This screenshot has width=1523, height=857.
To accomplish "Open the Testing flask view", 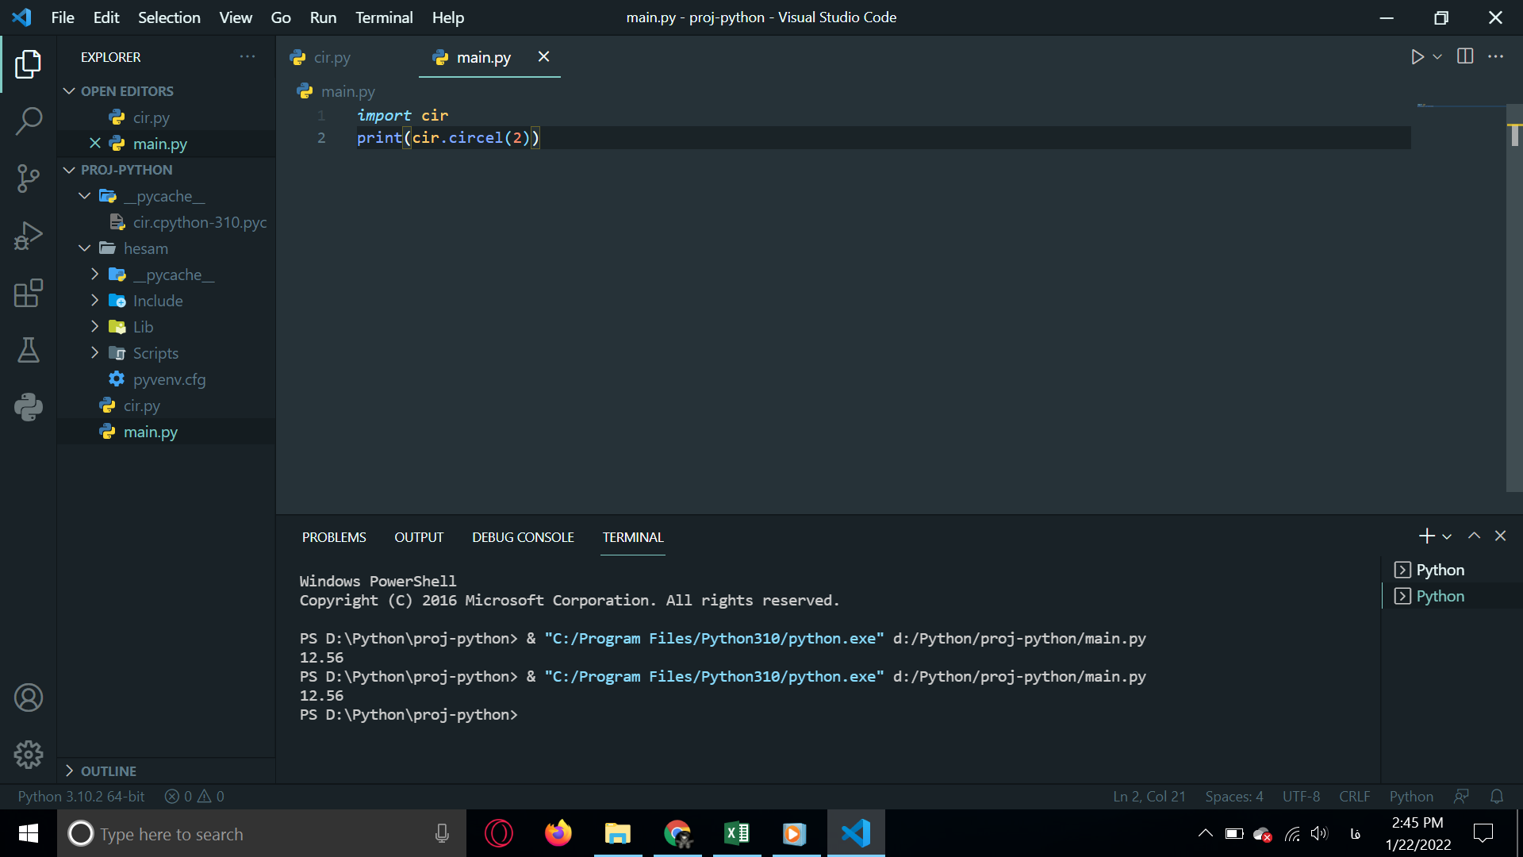I will (x=29, y=350).
